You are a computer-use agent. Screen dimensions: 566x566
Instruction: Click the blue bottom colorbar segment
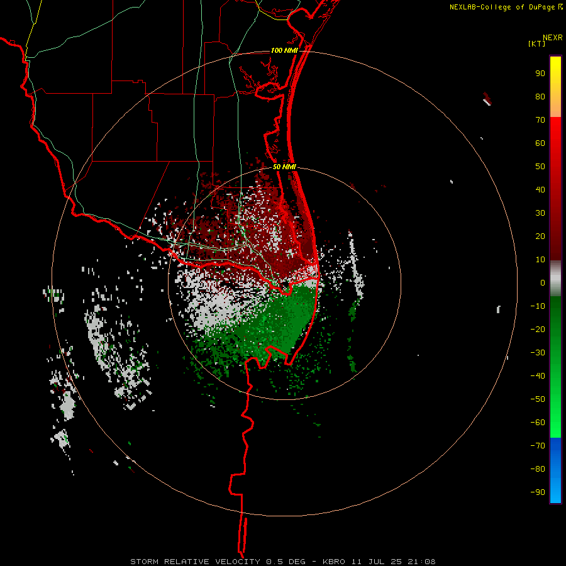(555, 470)
